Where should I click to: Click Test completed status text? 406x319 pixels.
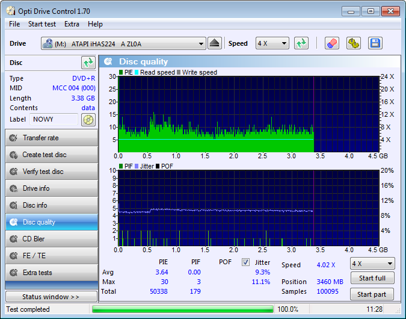28,309
